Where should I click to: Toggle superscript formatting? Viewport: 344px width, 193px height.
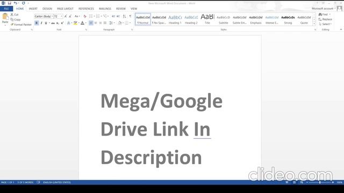(62, 23)
